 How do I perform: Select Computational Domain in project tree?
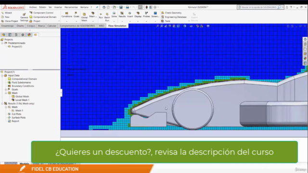[x=24, y=79]
